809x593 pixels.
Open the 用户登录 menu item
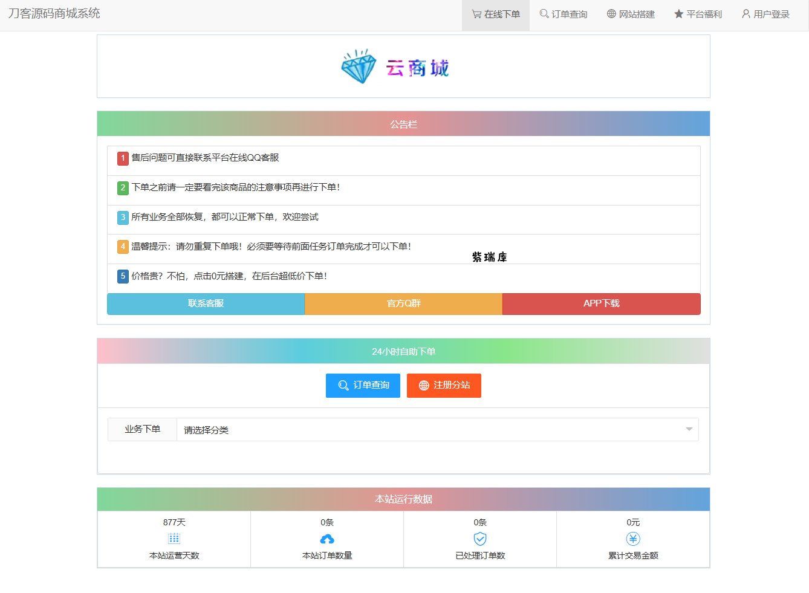pyautogui.click(x=765, y=14)
